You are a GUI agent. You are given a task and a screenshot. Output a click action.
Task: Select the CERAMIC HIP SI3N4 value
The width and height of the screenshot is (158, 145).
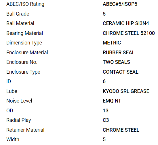coord(126,23)
